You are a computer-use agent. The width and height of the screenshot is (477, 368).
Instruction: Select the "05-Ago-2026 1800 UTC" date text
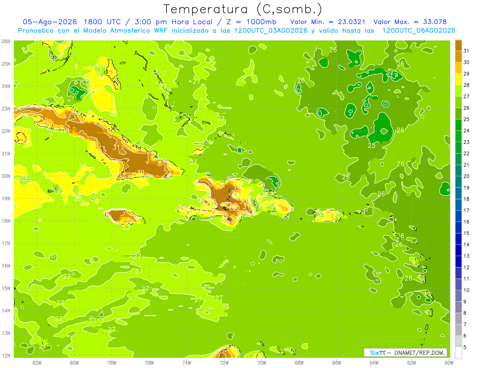(x=72, y=22)
